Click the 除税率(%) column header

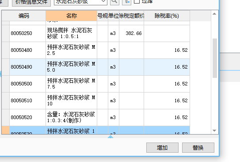click(x=167, y=15)
